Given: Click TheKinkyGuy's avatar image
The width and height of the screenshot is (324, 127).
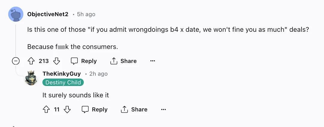Looking at the screenshot, I should coord(31,78).
